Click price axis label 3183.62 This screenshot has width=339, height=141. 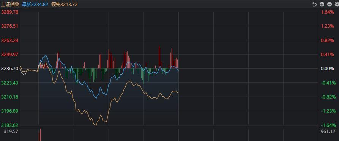[x=10, y=125]
